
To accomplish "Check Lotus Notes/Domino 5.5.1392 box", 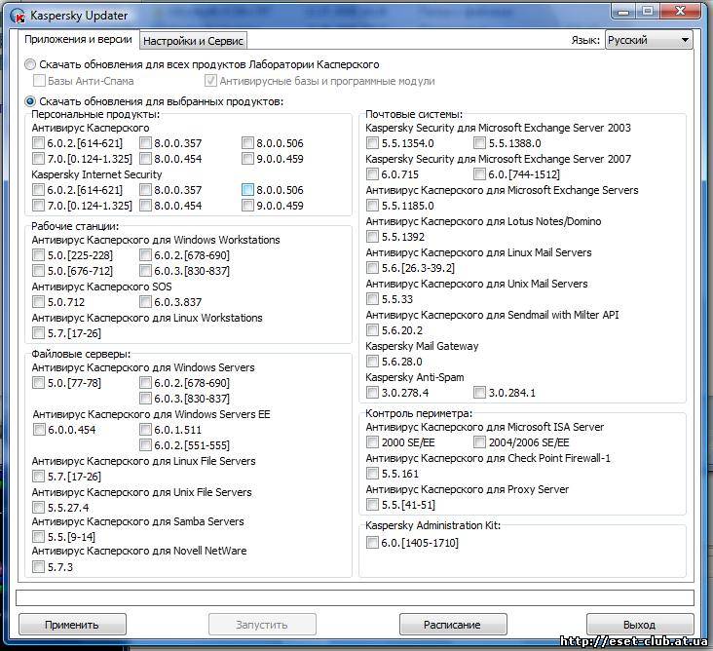I will pyautogui.click(x=372, y=237).
